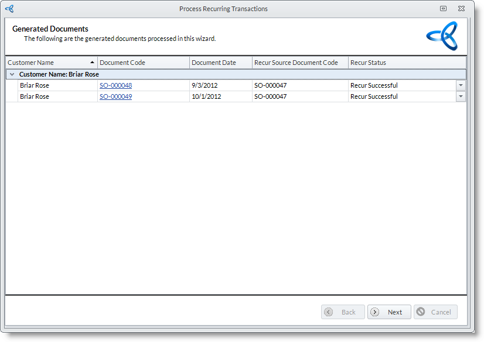Click the Customer Name sort arrow indicator

tap(92, 62)
